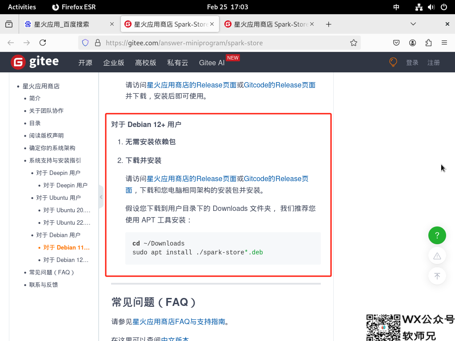Image resolution: width=455 pixels, height=341 pixels.
Task: Jump to 阅读版权声明 in sidebar
Action: click(x=46, y=136)
